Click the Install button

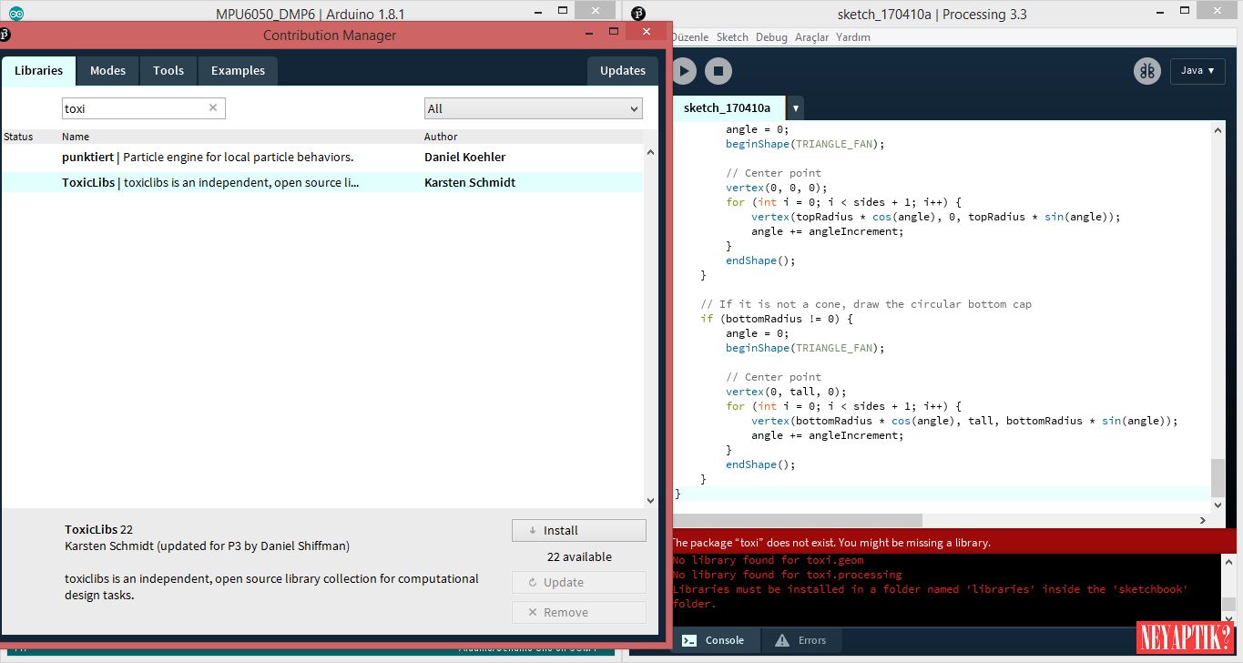point(579,530)
